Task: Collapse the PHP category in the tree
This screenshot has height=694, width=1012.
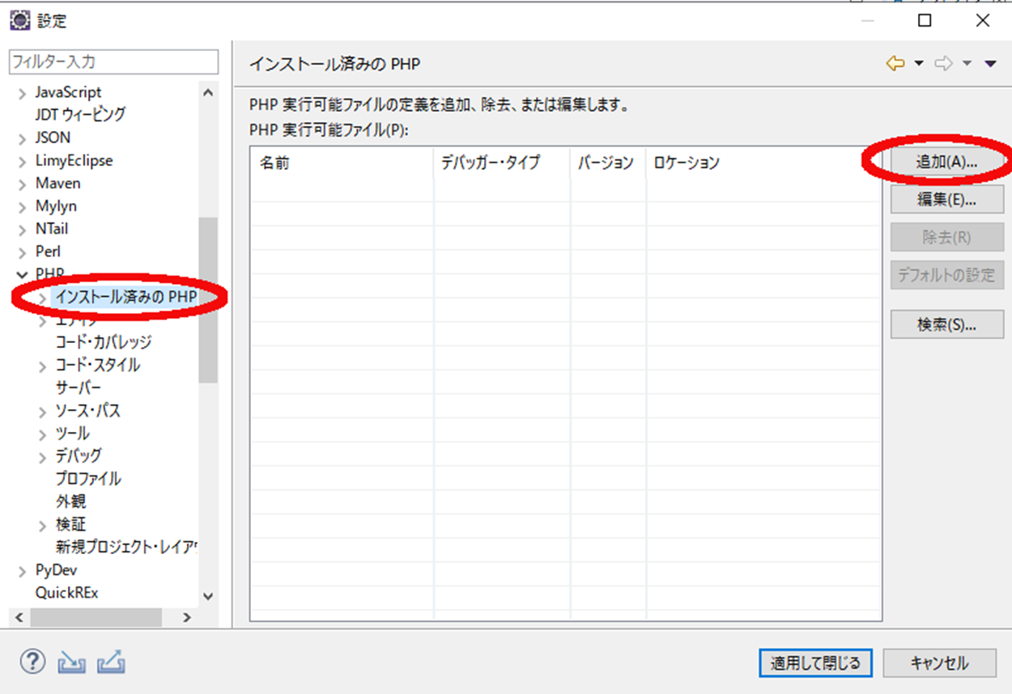Action: [23, 273]
